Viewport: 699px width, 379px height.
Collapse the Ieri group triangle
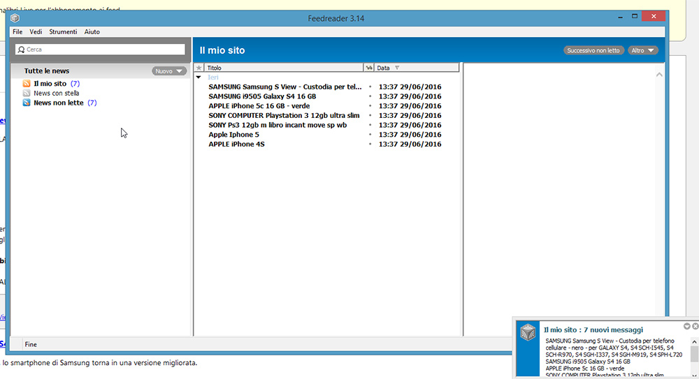[x=199, y=77]
